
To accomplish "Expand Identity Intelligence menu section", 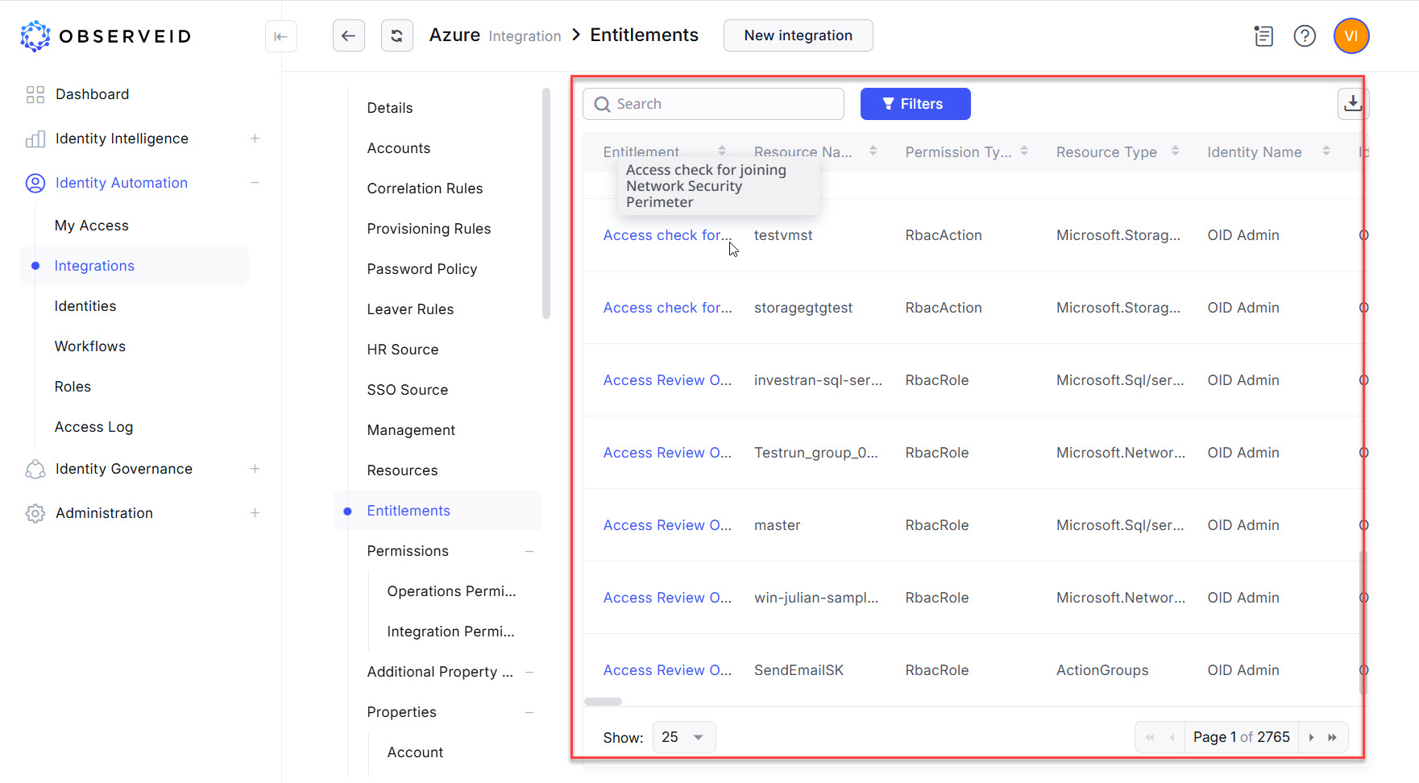I will coord(255,139).
